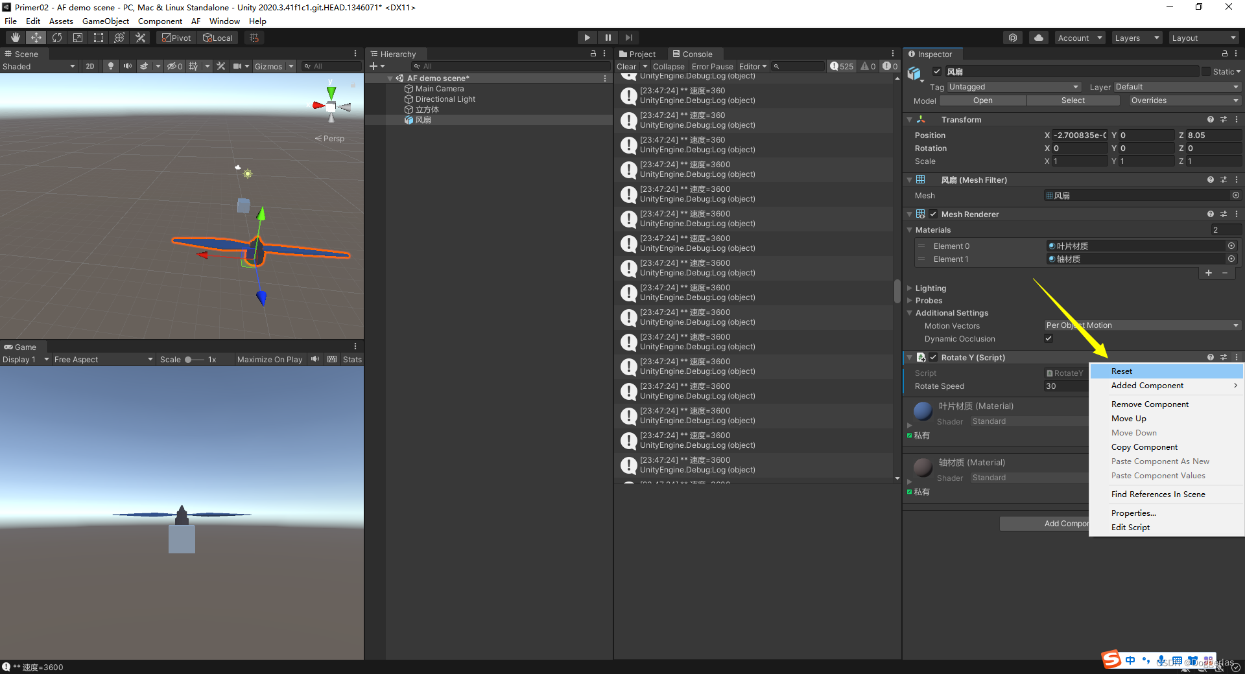
Task: Click the Position Z field
Action: pyautogui.click(x=1213, y=135)
